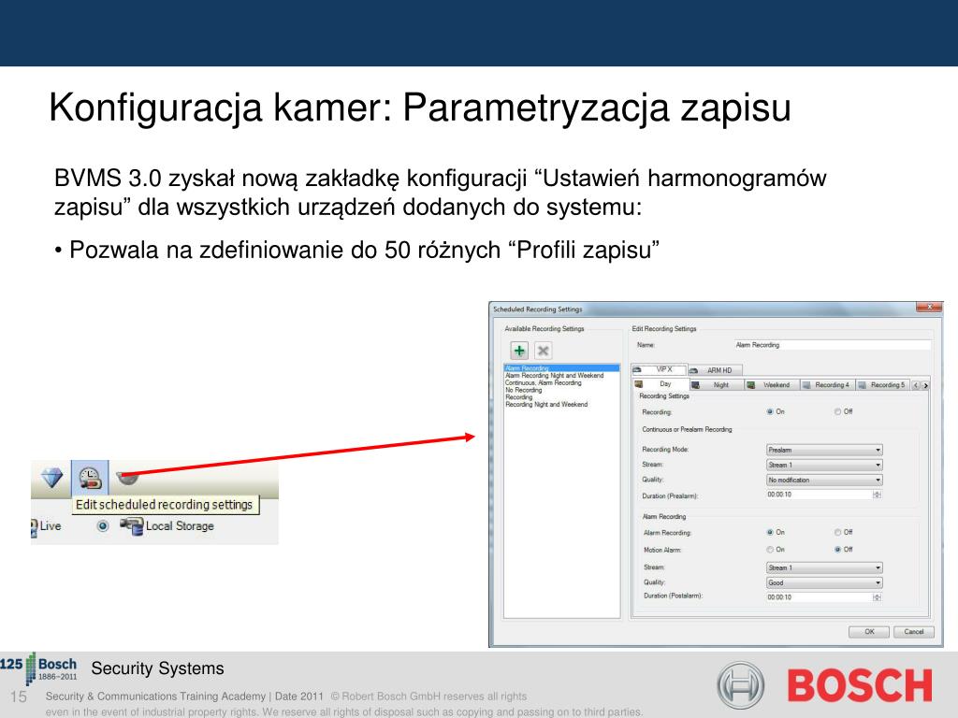Confirm settings with the OK button
This screenshot has height=718, width=958.
869,632
